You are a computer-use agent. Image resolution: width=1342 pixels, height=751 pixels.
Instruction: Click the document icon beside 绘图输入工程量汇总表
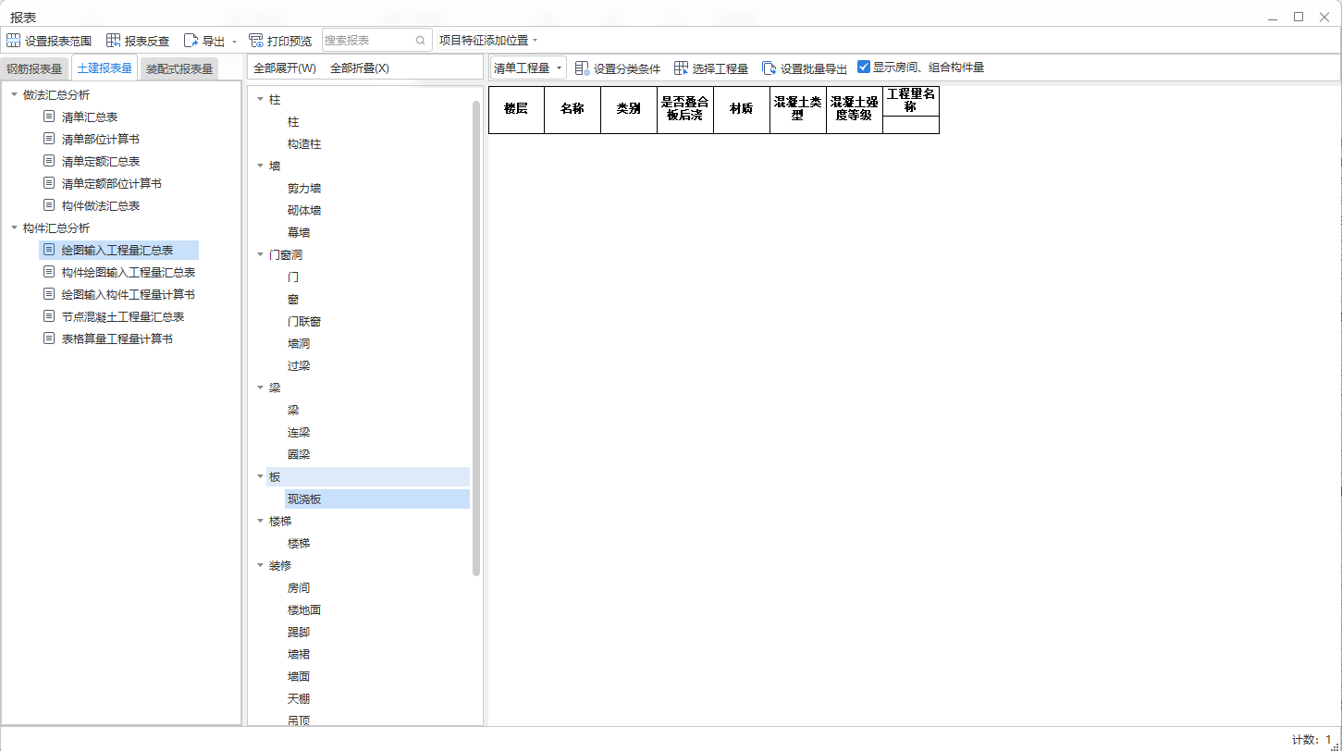coord(49,250)
